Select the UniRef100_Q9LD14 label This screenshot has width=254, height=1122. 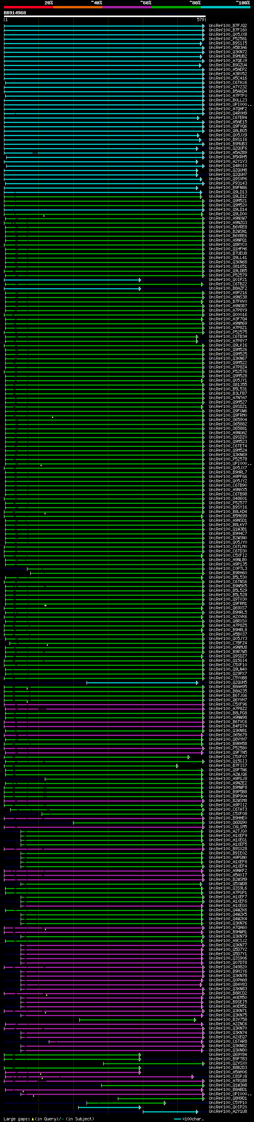pyautogui.click(x=228, y=209)
